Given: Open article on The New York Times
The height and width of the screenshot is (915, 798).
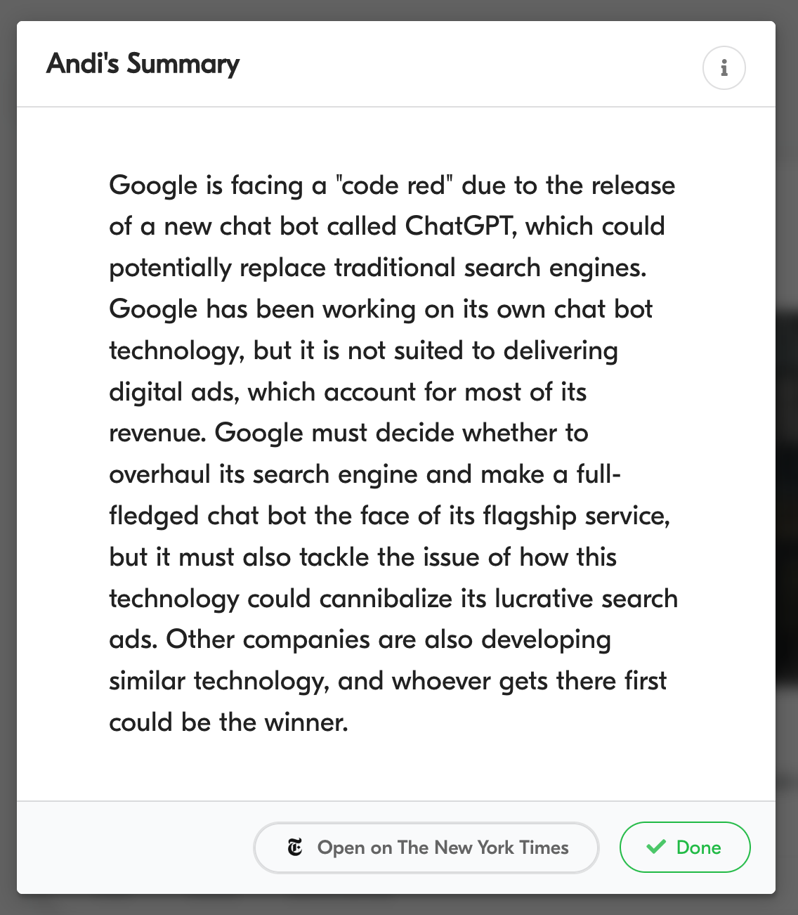Looking at the screenshot, I should click(x=426, y=848).
